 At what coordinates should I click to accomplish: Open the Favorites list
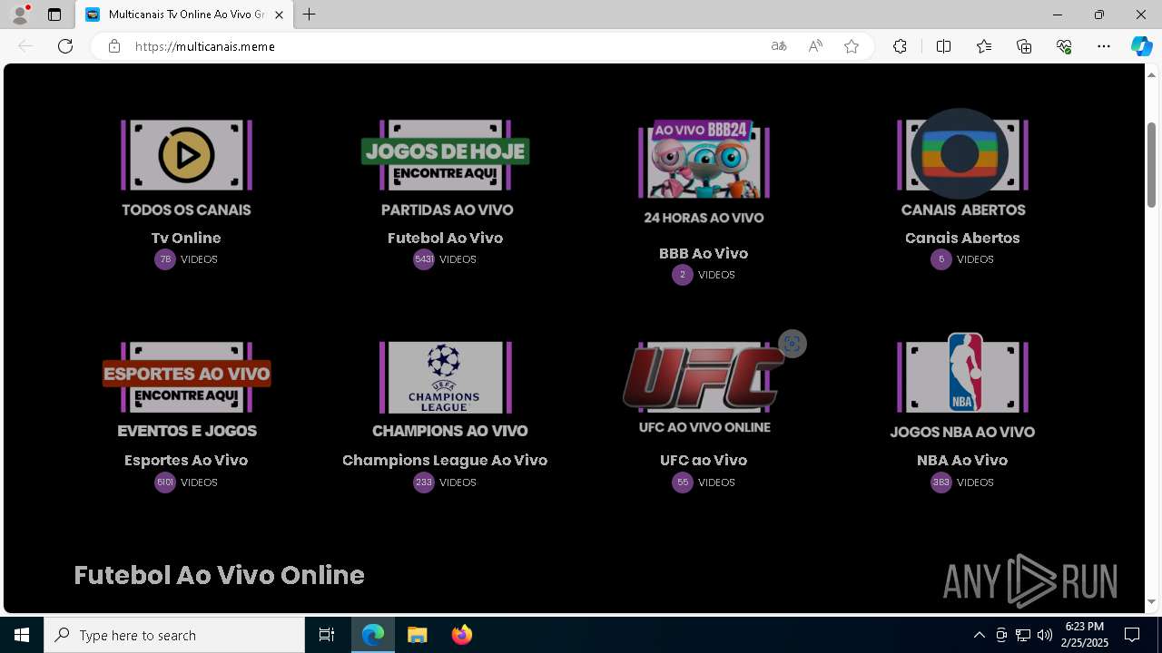click(984, 46)
